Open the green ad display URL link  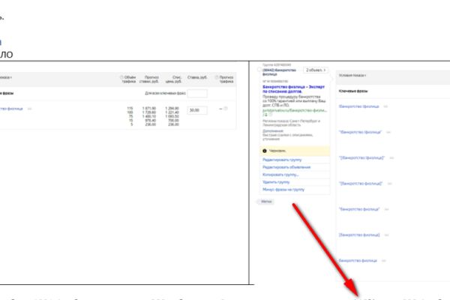click(x=295, y=110)
